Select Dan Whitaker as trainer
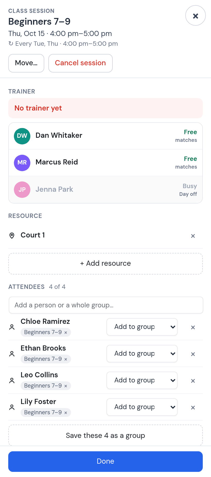The image size is (211, 477). tap(105, 136)
